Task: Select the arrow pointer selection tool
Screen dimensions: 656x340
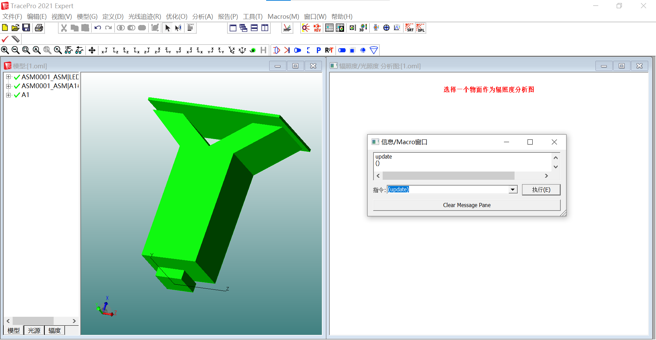Action: (x=167, y=28)
